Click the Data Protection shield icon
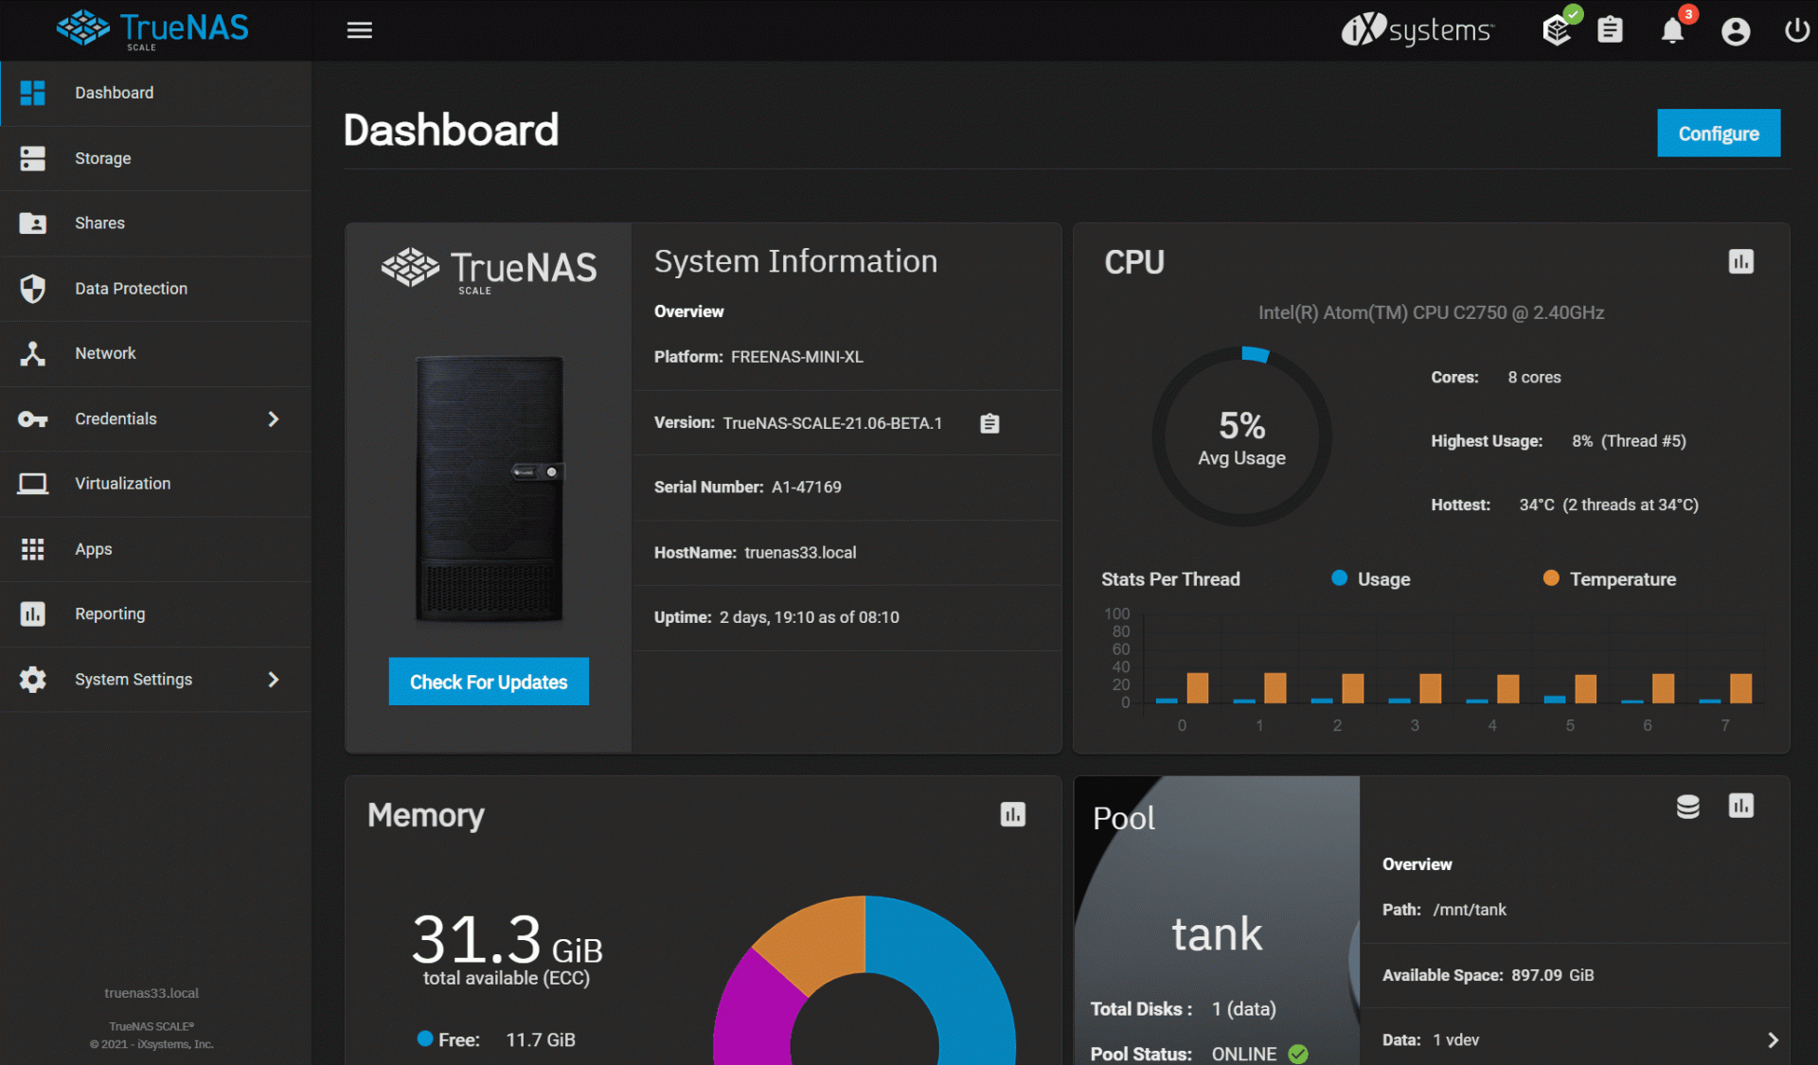The image size is (1818, 1065). coord(33,288)
